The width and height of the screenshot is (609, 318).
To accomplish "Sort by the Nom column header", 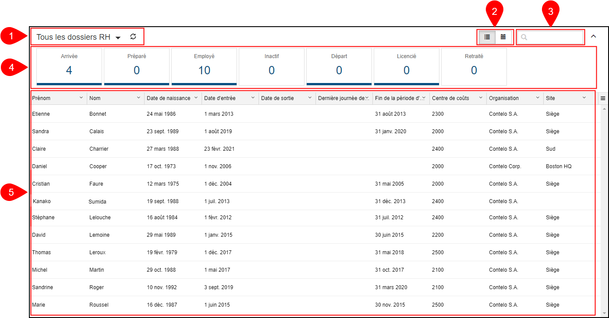I will pyautogui.click(x=95, y=98).
